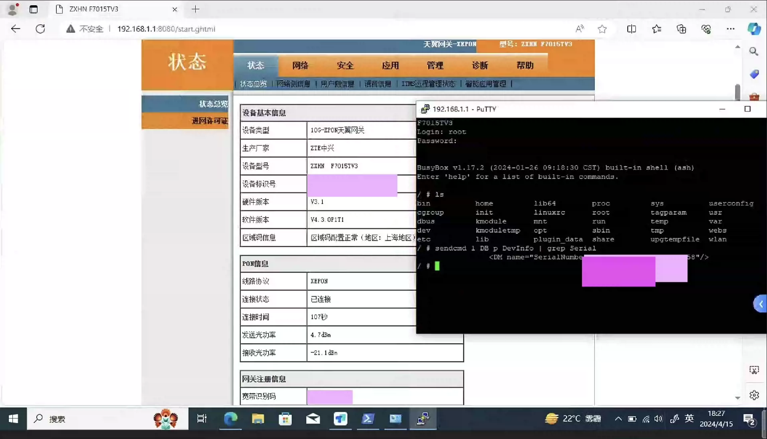Open the Windows Start menu
Image resolution: width=767 pixels, height=439 pixels.
tap(13, 419)
